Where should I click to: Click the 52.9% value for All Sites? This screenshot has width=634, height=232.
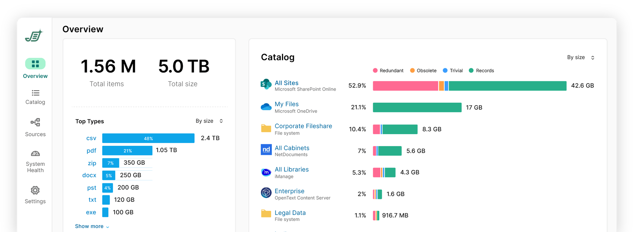[357, 85]
